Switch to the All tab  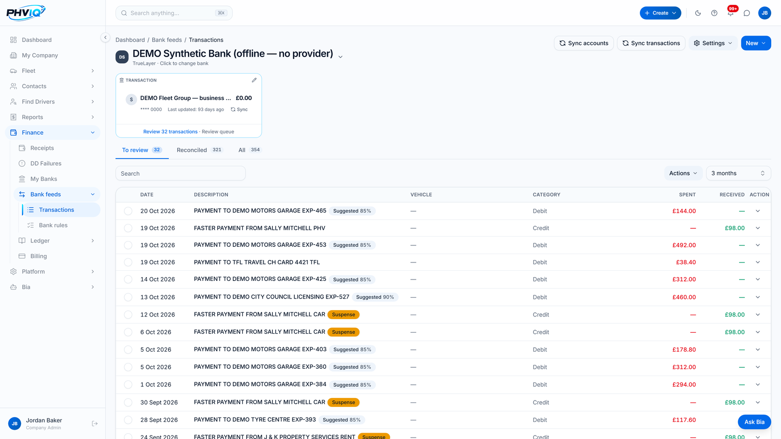click(x=249, y=150)
